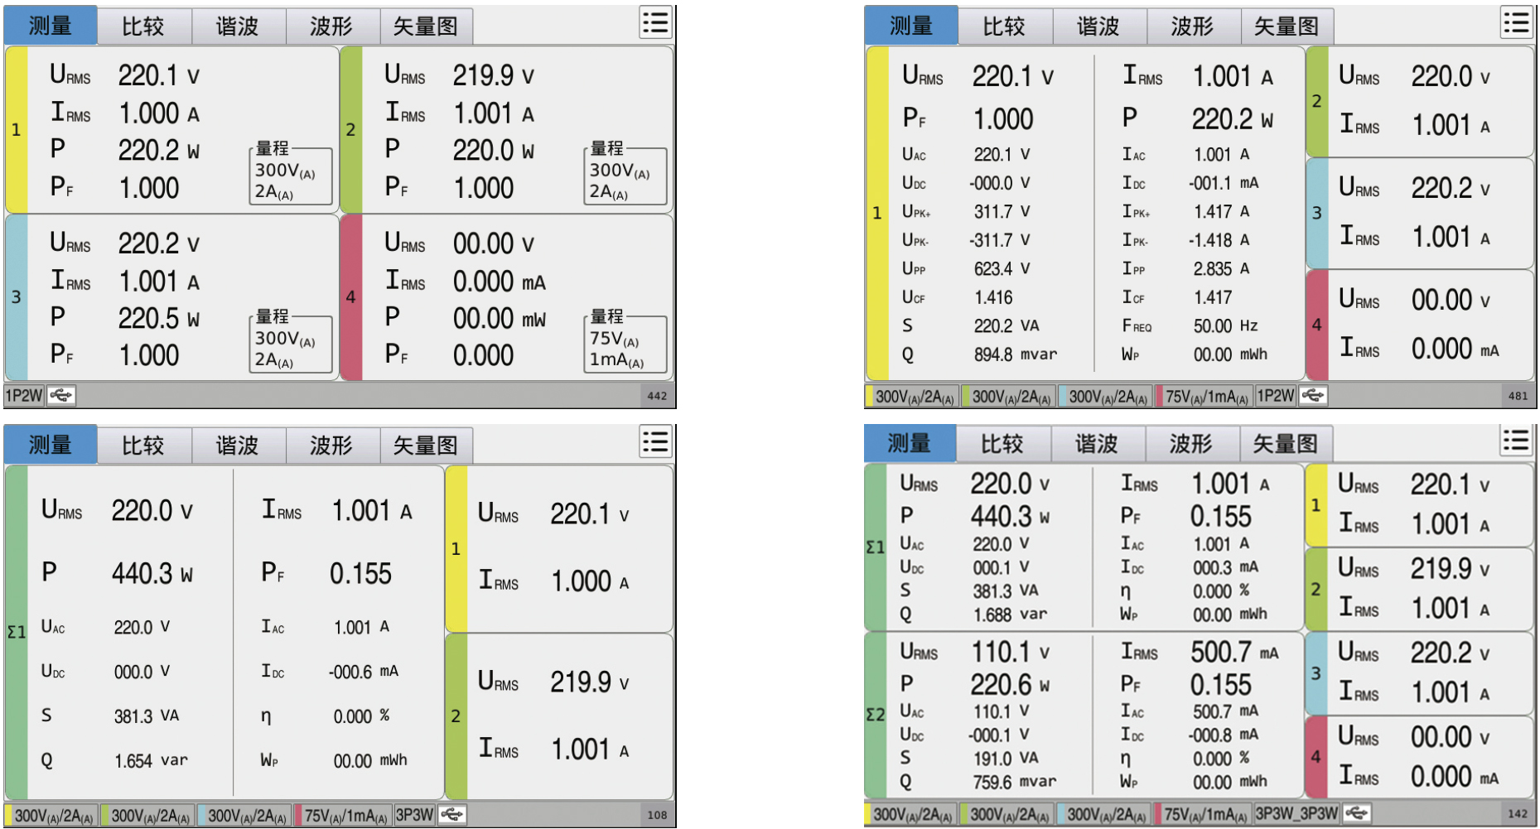
Task: Open the 75V/1mA range selector for channel 4
Action: point(625,345)
